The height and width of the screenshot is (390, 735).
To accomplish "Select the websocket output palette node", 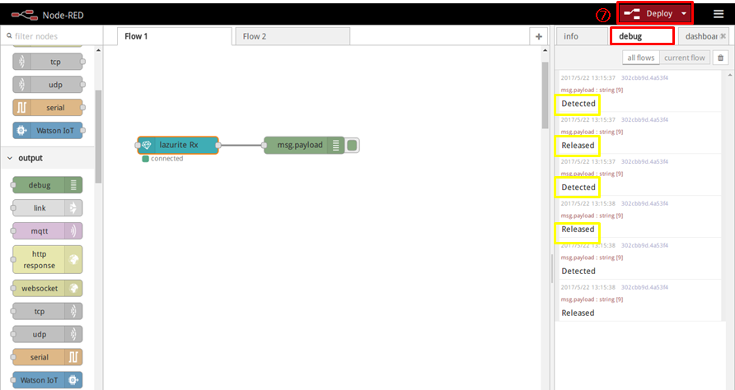I will pos(47,289).
